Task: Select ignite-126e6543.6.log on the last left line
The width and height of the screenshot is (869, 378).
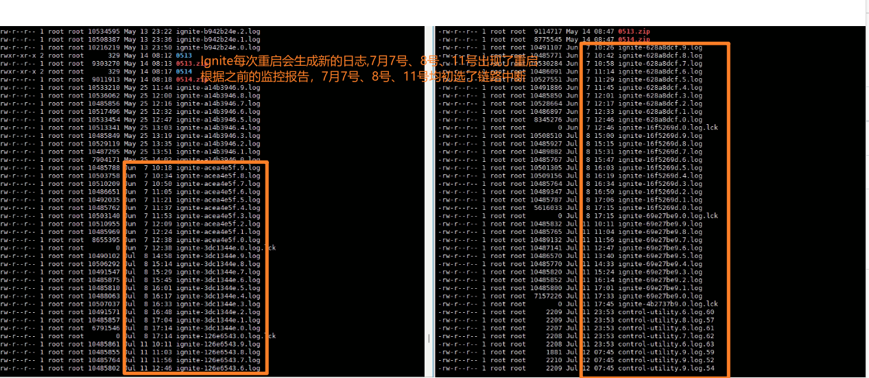Action: [x=218, y=368]
